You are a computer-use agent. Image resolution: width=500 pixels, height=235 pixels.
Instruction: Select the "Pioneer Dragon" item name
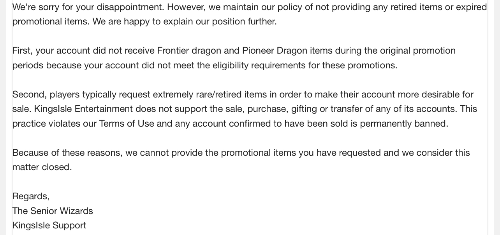[274, 50]
